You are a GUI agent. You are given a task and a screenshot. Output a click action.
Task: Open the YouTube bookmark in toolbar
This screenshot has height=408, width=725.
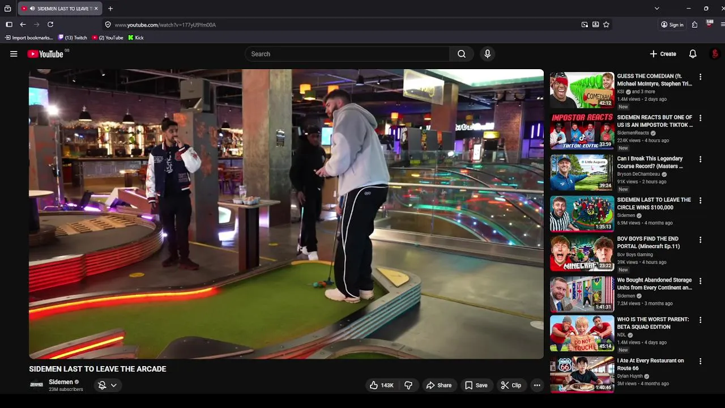[108, 38]
